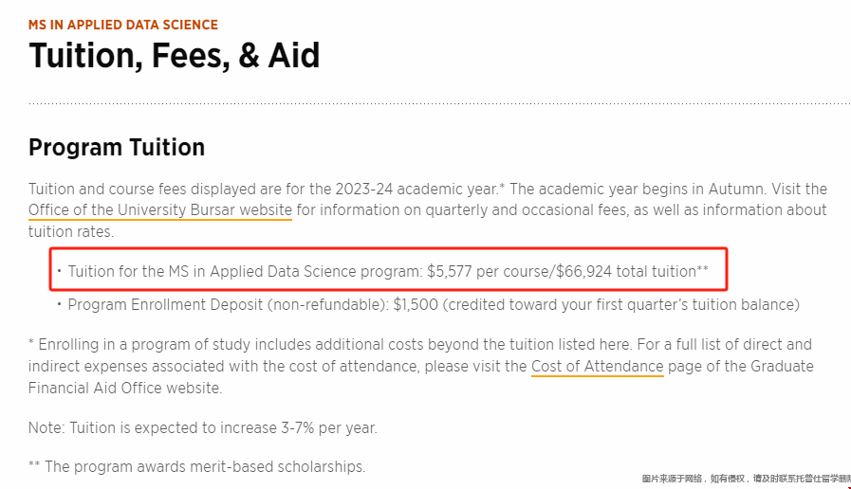The image size is (851, 489).
Task: Click the merit-based scholarships footnote
Action: [197, 467]
